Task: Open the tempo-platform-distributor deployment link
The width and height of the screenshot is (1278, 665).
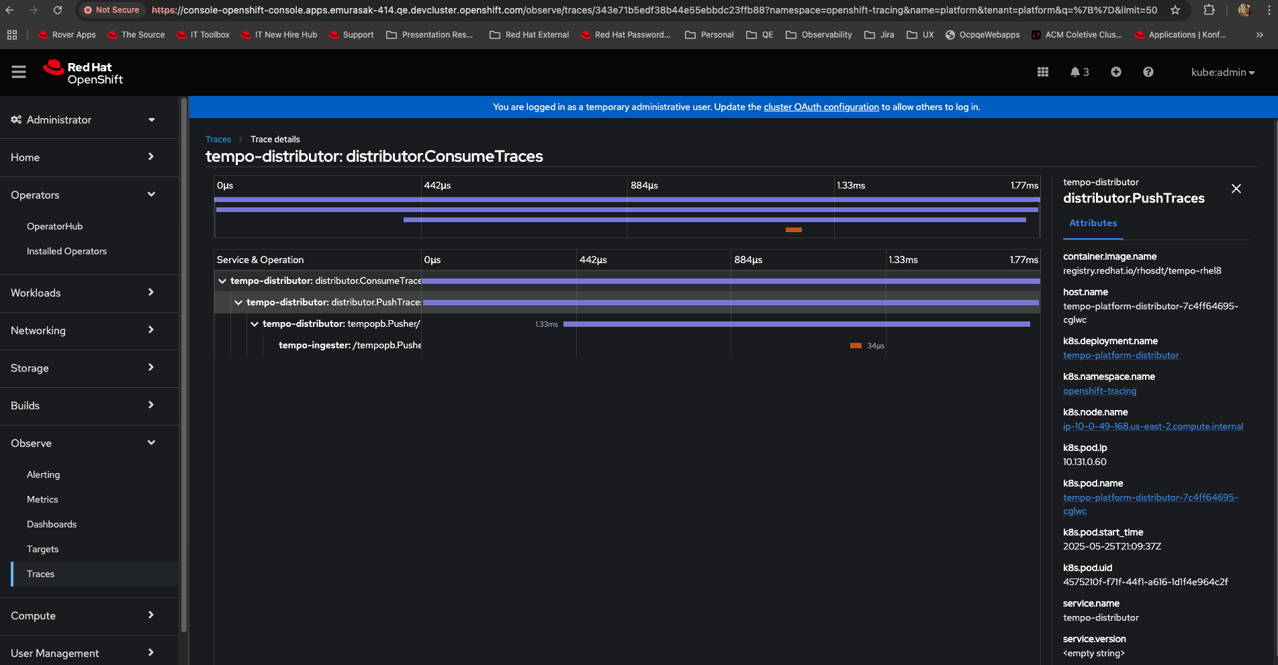Action: 1121,355
